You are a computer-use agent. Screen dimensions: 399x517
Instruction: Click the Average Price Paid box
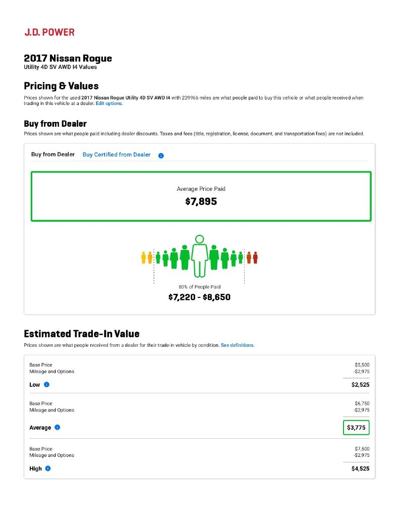coord(201,196)
